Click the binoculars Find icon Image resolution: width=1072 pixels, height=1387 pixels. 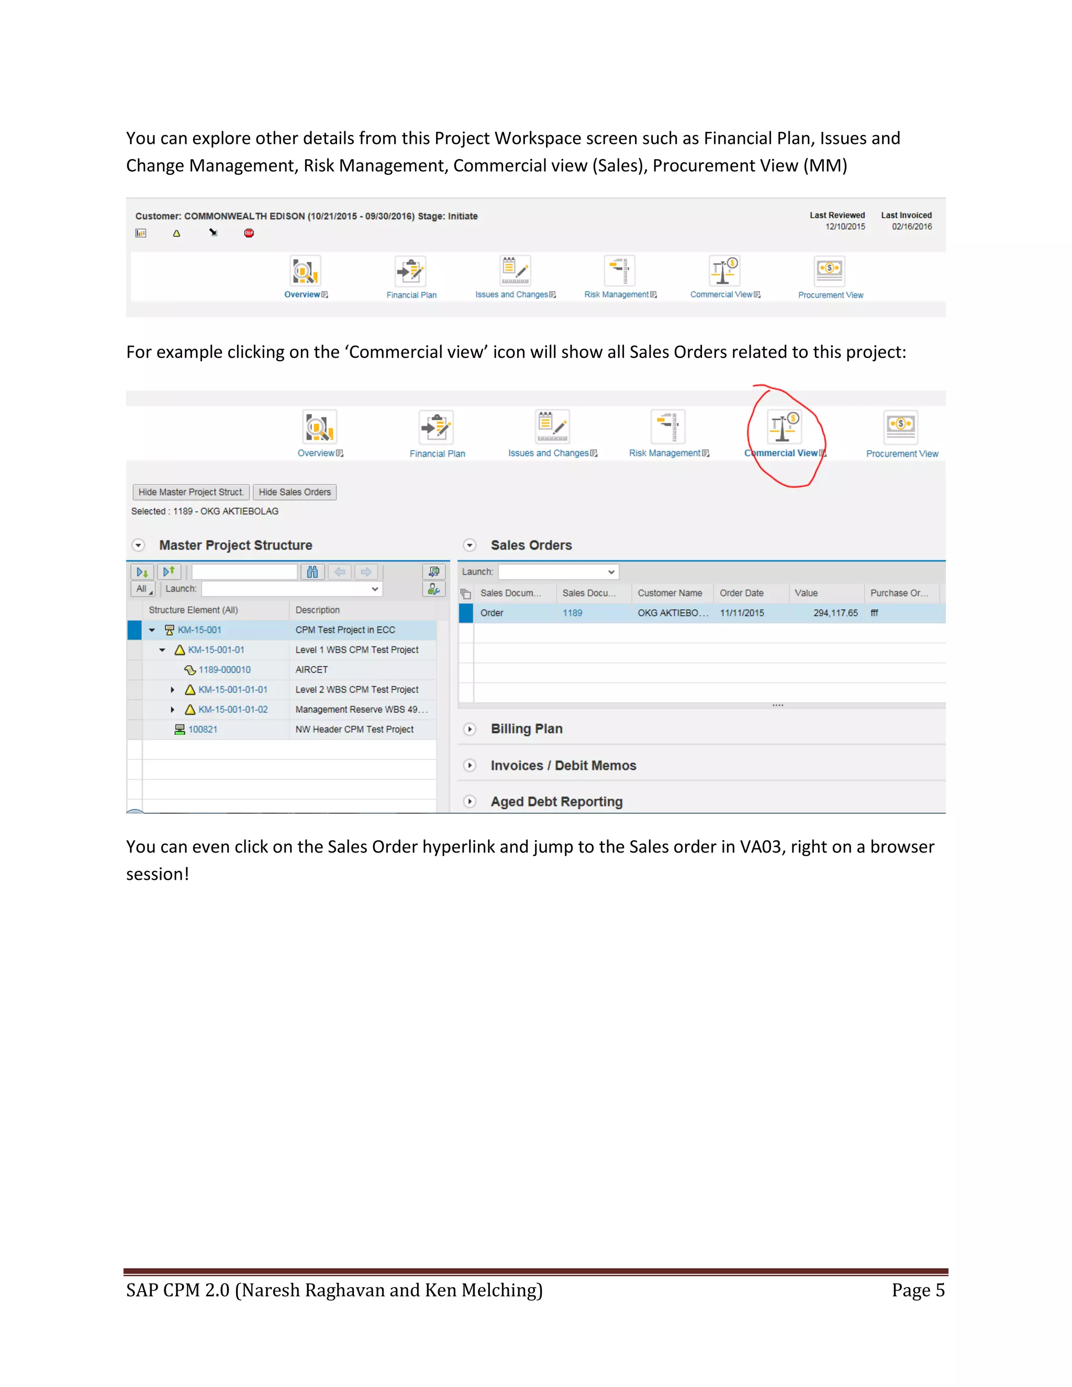tap(312, 572)
